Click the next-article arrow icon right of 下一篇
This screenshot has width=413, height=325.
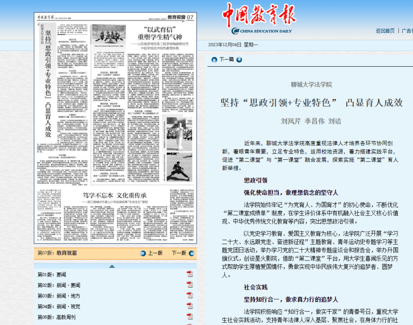[x=239, y=59]
